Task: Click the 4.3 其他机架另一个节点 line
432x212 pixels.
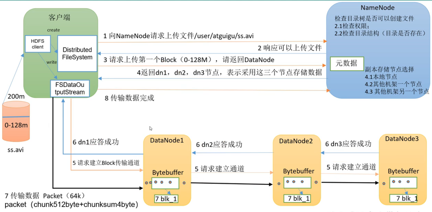Action: 397,91
